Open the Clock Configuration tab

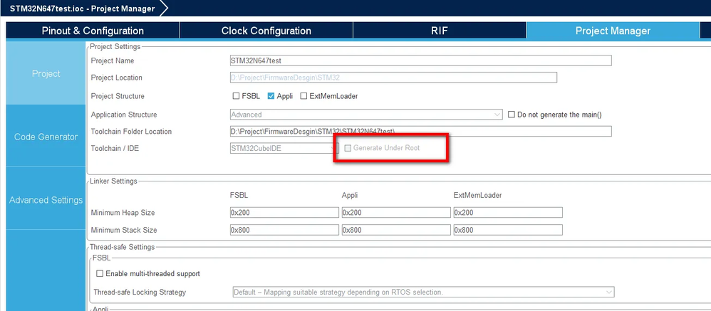pos(266,31)
